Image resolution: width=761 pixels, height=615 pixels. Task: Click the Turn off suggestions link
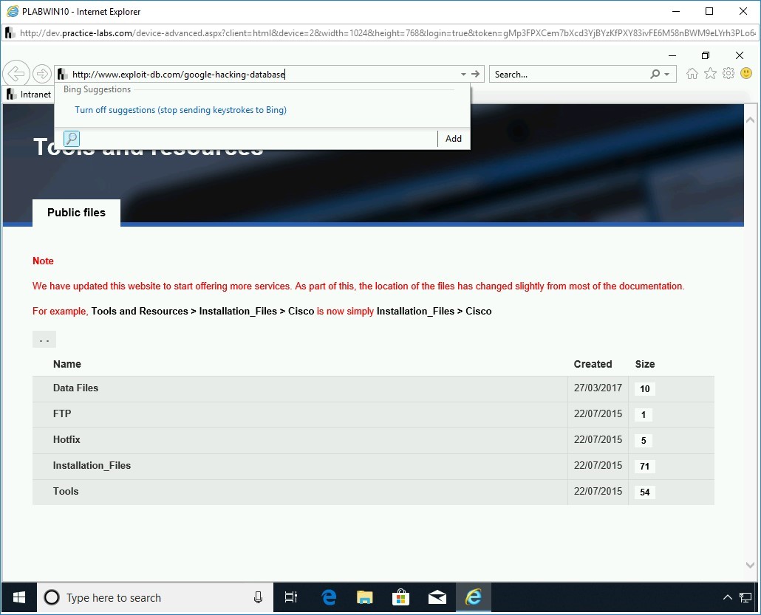180,109
